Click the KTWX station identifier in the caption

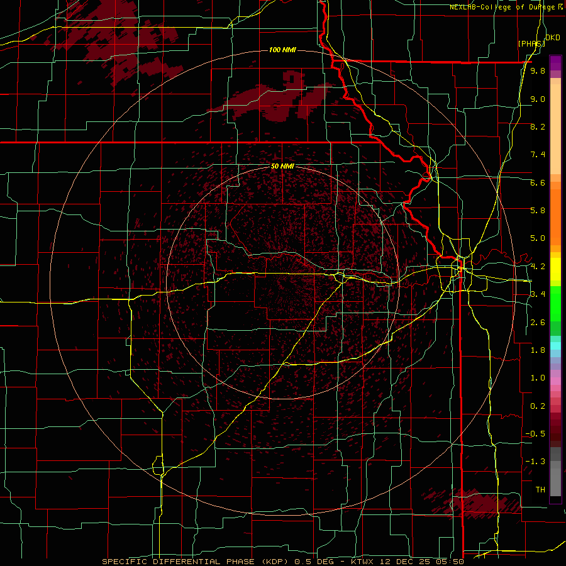(x=361, y=562)
